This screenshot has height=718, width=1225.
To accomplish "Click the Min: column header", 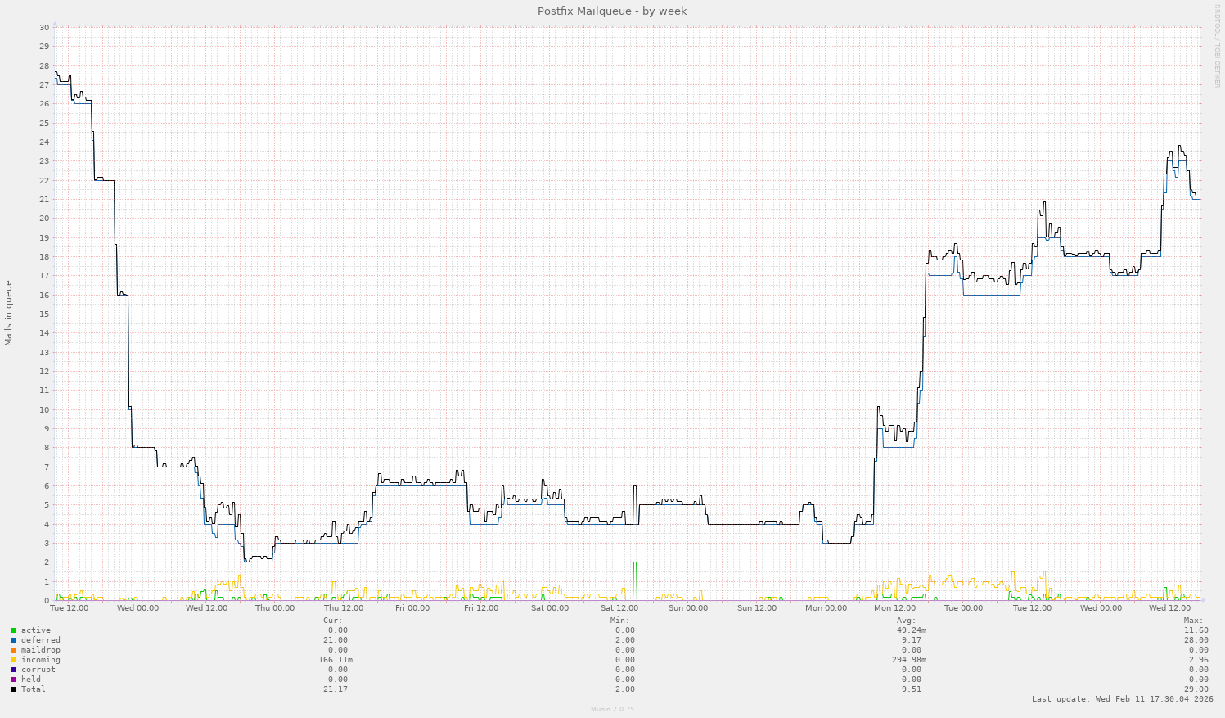I will pyautogui.click(x=621, y=620).
